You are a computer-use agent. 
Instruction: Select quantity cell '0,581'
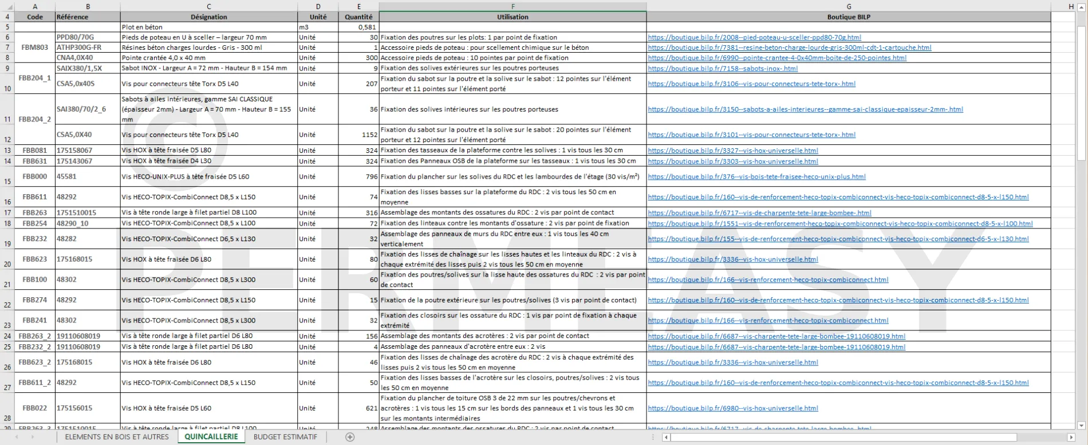[x=358, y=27]
